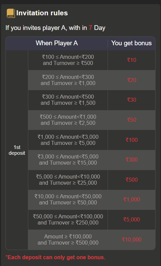The height and width of the screenshot is (266, 161).
Task: Click the Invitation rules book icon
Action: click(11, 13)
